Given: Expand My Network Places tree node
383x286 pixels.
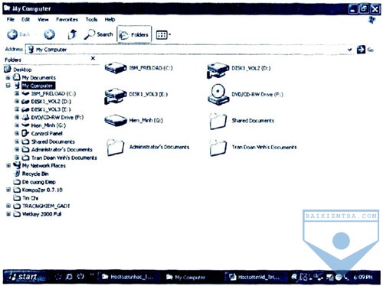Looking at the screenshot, I should click(8, 166).
